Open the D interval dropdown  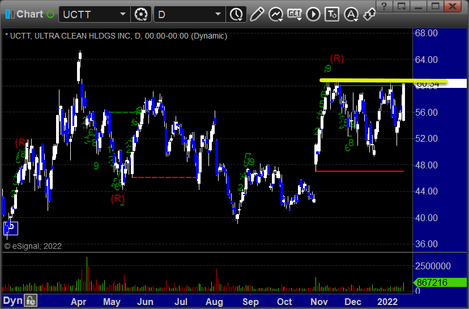click(218, 14)
